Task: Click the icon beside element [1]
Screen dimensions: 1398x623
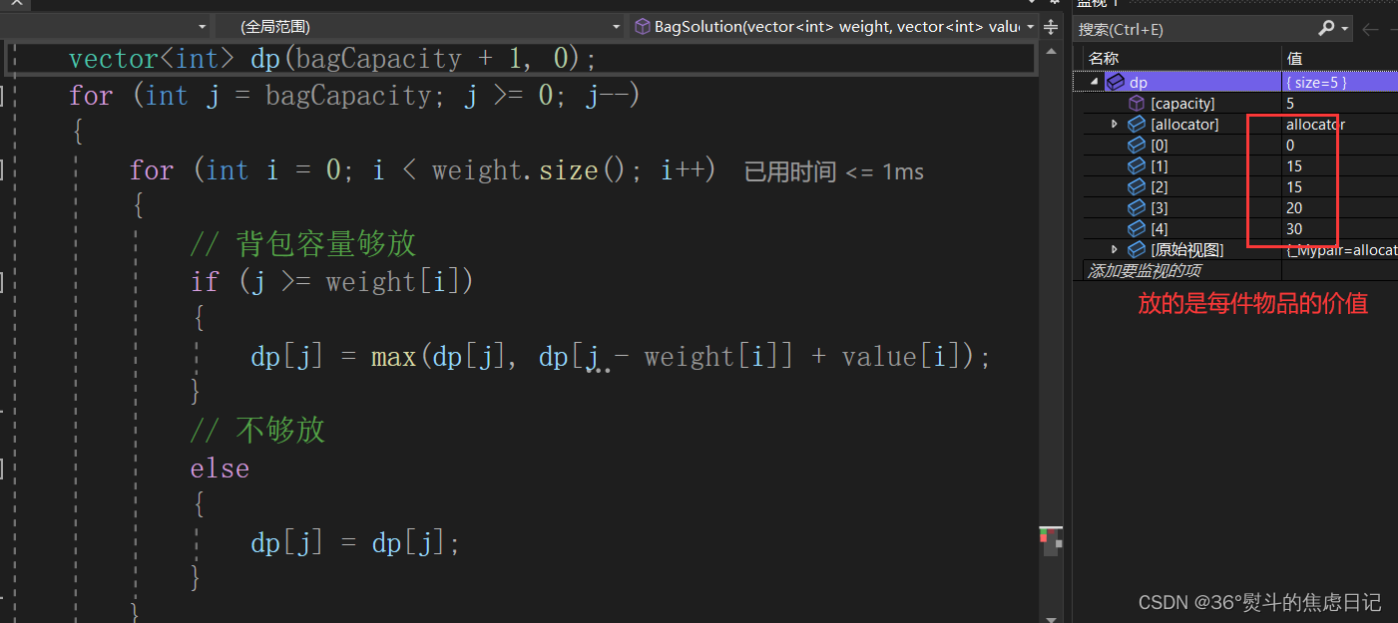Action: coord(1137,166)
